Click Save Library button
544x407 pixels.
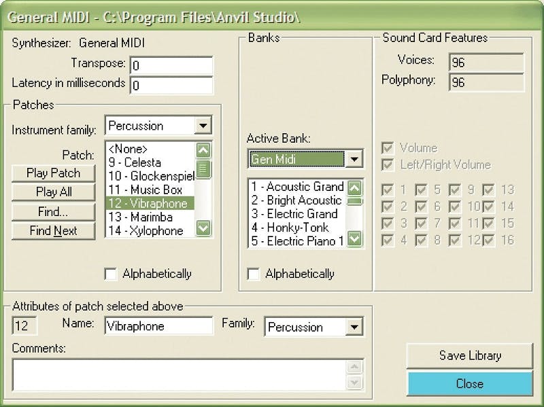pyautogui.click(x=470, y=355)
